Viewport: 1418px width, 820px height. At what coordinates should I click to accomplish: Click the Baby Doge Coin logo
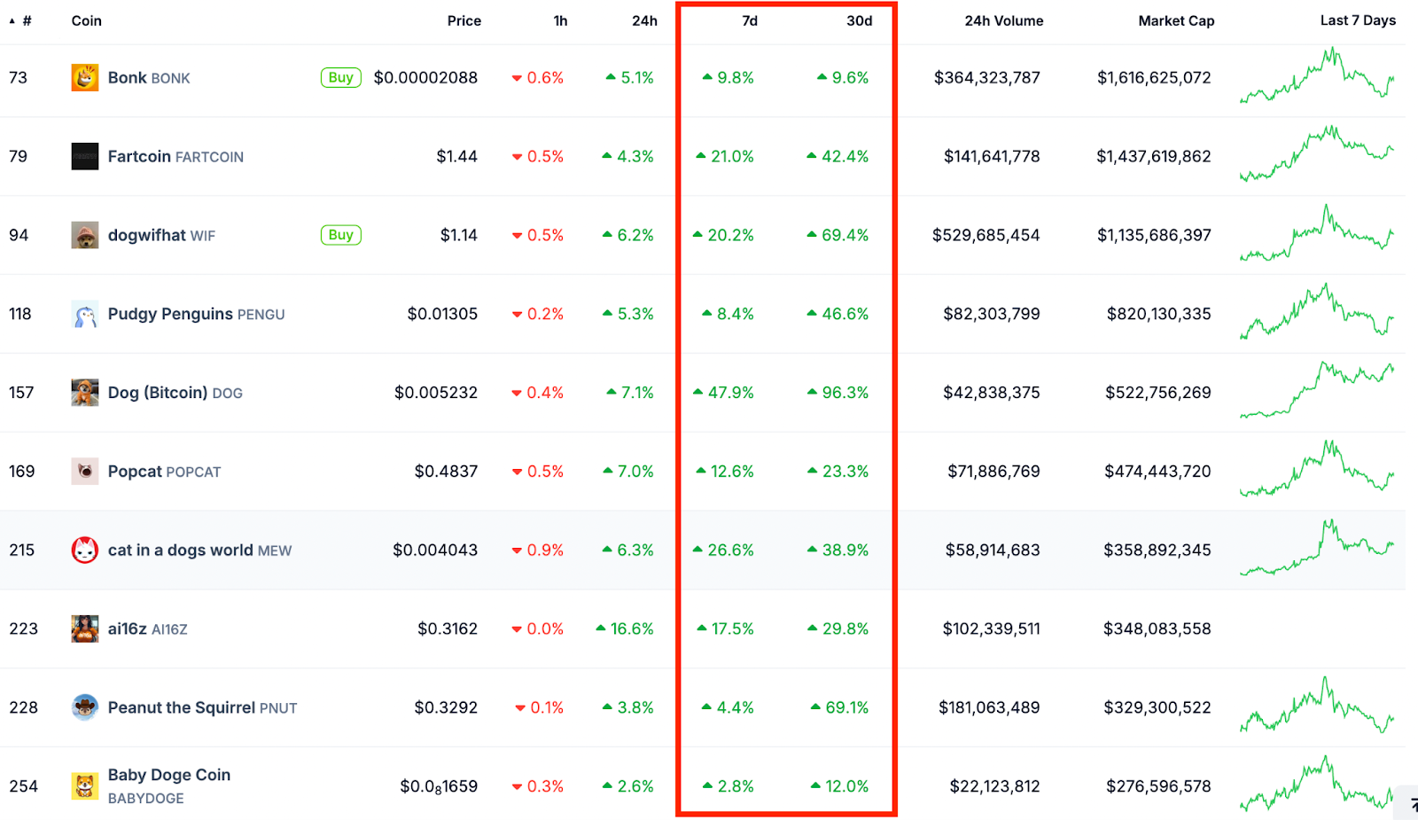pyautogui.click(x=84, y=786)
